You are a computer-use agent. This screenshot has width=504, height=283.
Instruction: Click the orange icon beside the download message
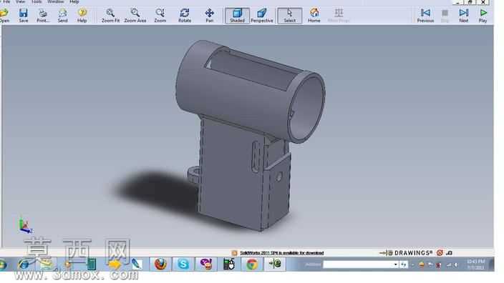(x=234, y=253)
